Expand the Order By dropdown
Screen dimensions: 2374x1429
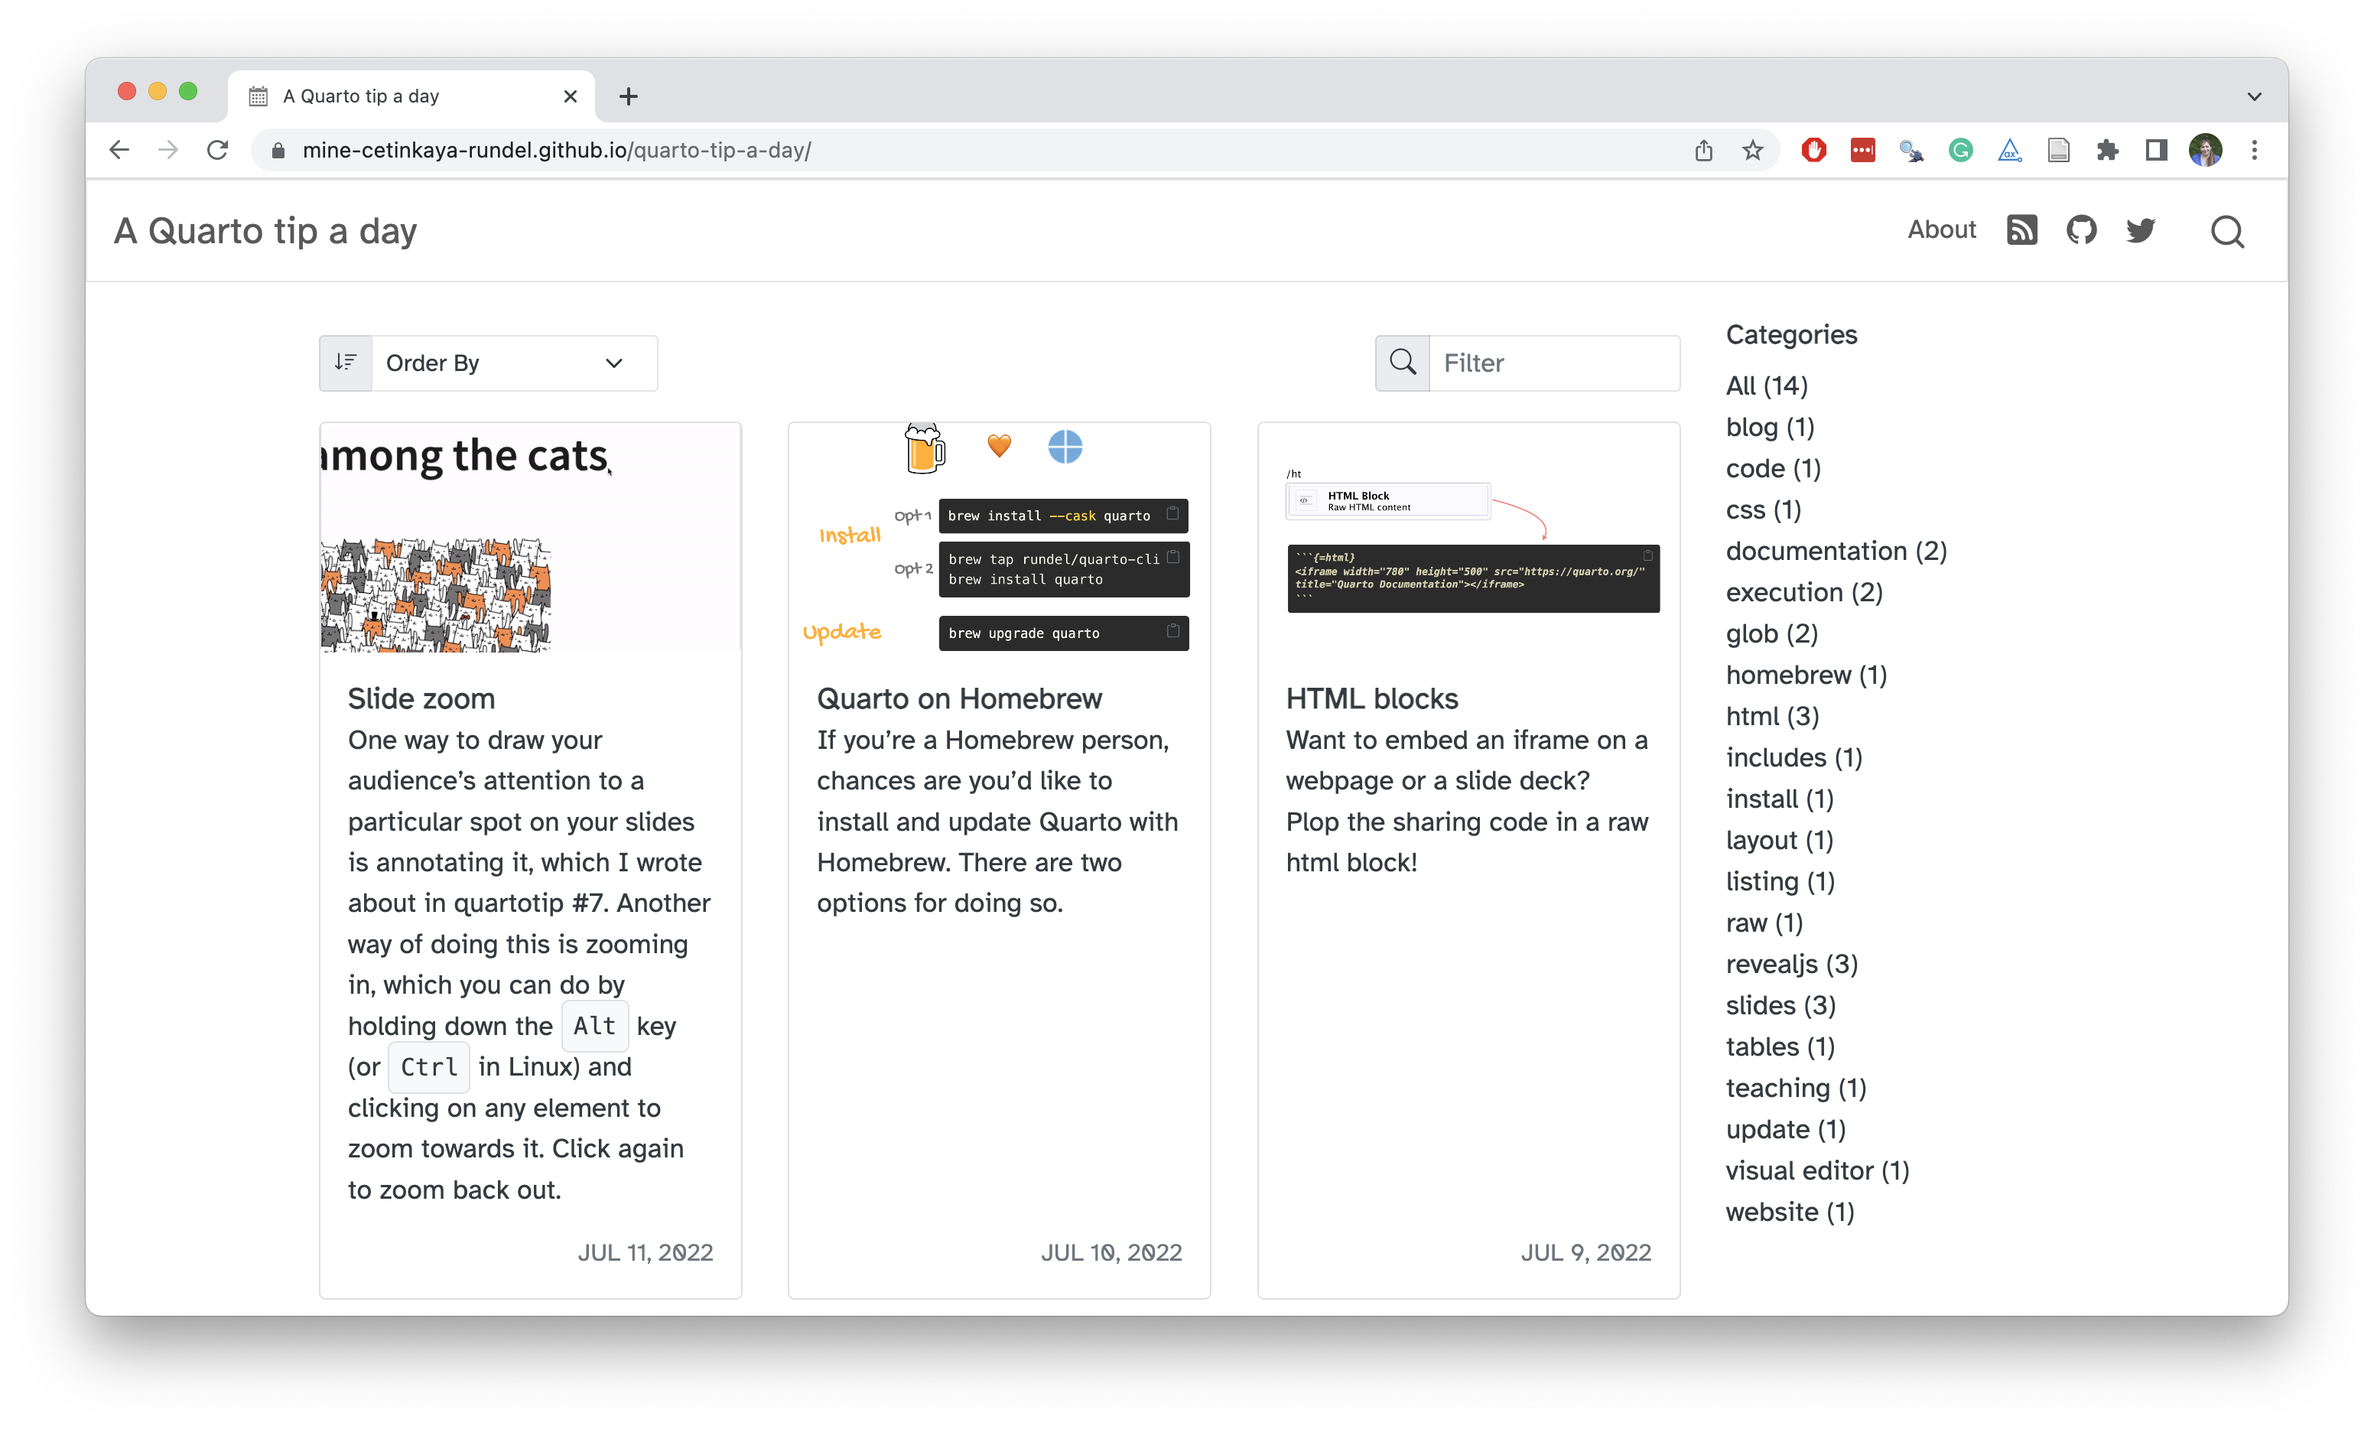[513, 363]
